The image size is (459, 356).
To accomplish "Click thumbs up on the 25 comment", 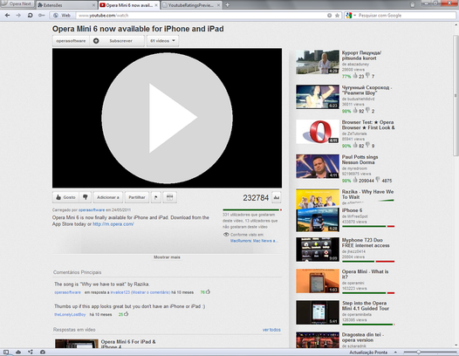I will 126,314.
